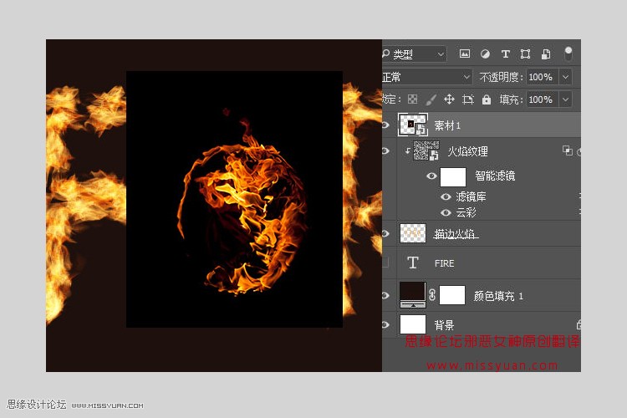Screen dimensions: 627x418
Task: Filter layers by adjustment layer icon
Action: pos(485,54)
